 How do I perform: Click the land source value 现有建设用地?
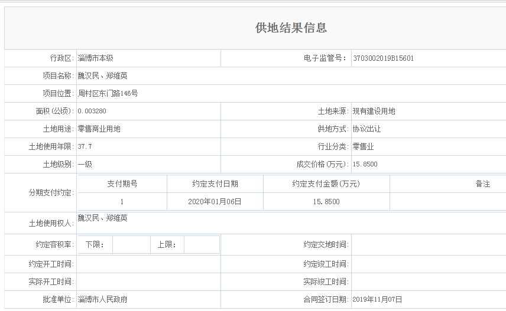[374, 111]
